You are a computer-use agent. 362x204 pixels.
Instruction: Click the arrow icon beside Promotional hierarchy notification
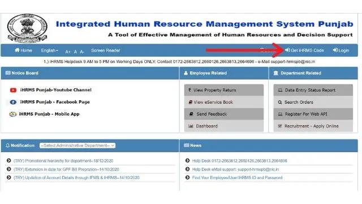[x=9, y=160]
